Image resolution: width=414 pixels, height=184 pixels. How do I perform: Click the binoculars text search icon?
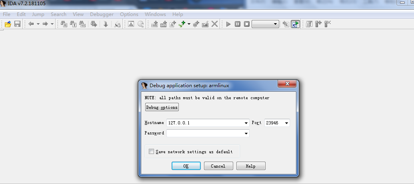pos(73,24)
